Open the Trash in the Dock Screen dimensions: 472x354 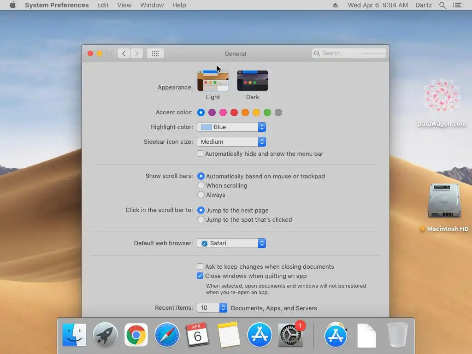[397, 335]
